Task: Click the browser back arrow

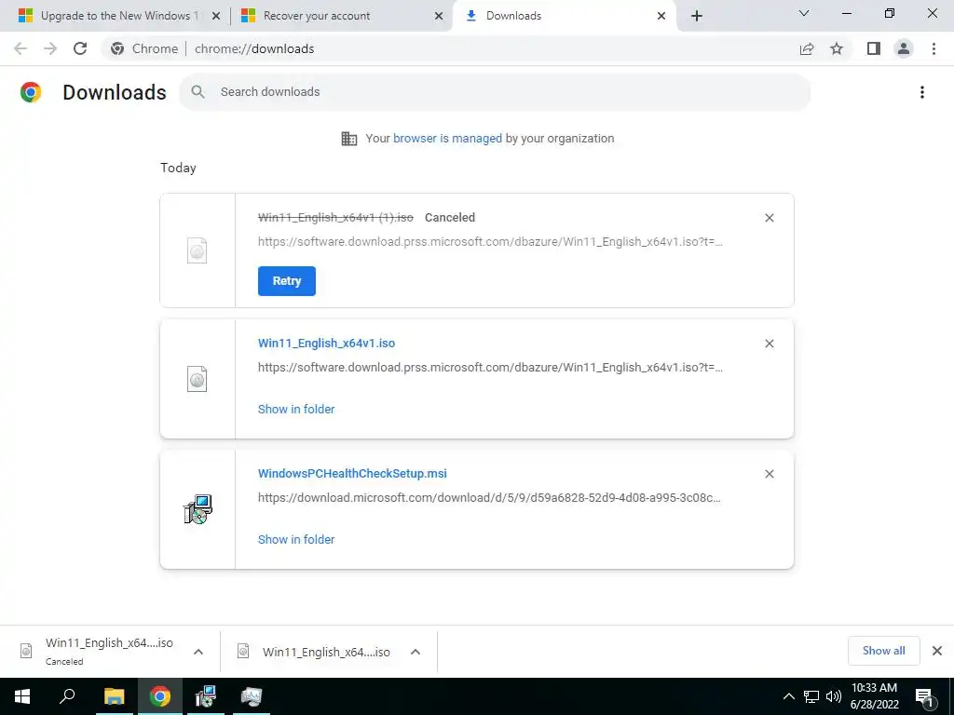Action: pos(20,48)
